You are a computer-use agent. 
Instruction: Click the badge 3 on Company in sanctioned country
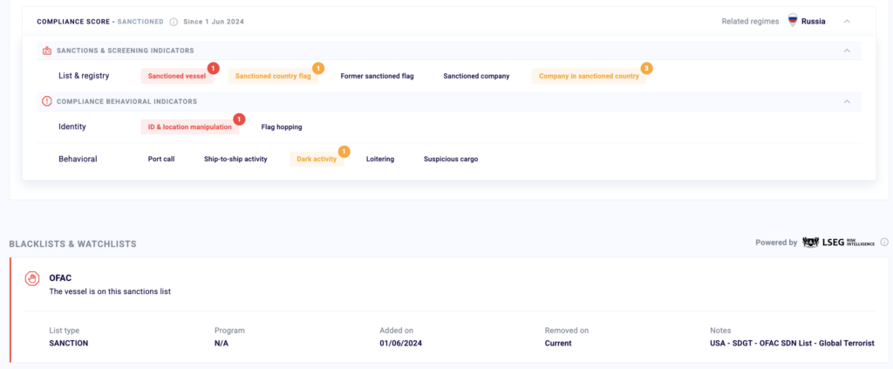(646, 68)
